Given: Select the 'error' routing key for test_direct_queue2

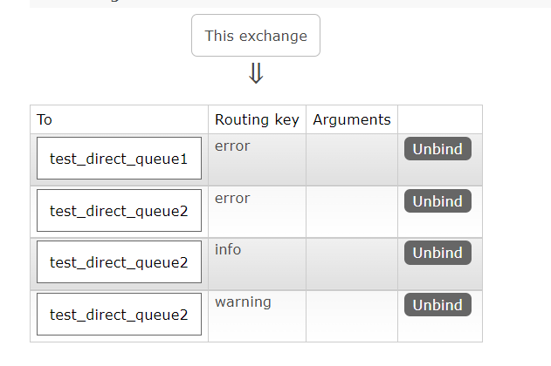Looking at the screenshot, I should (232, 198).
